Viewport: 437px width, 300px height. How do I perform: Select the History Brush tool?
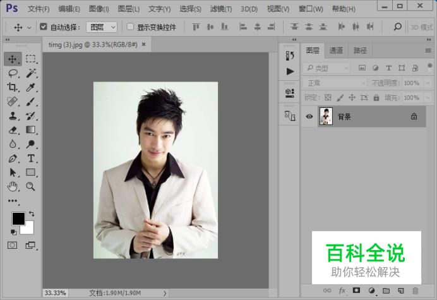point(31,116)
